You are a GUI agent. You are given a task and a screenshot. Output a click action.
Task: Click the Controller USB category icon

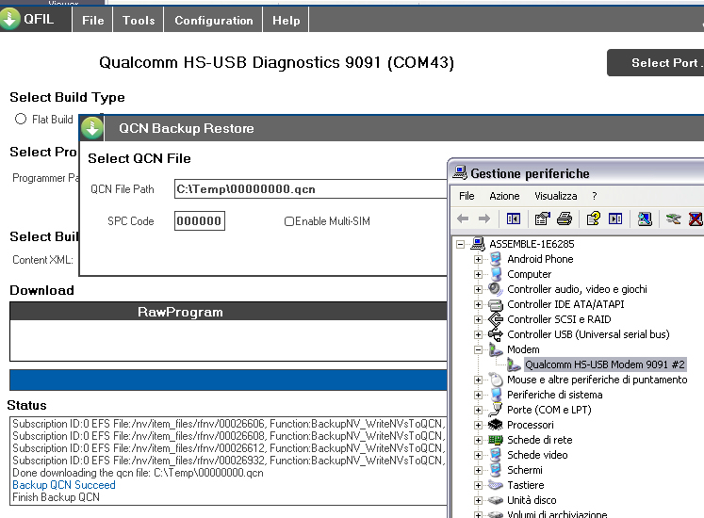coord(495,334)
